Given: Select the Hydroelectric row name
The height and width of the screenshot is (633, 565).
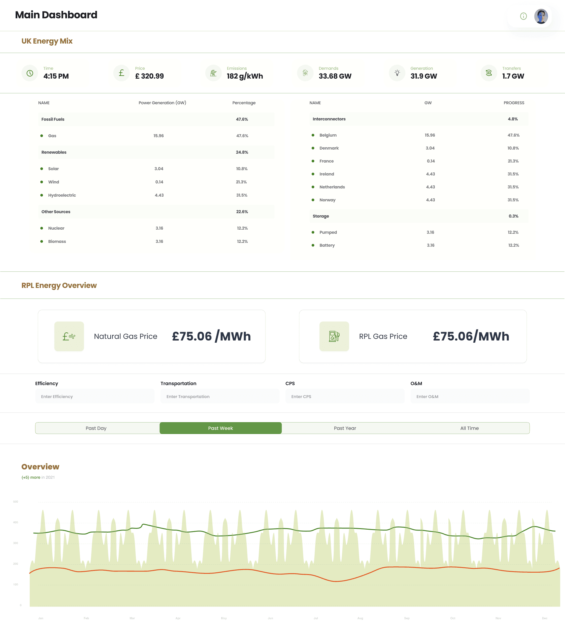Looking at the screenshot, I should point(62,195).
